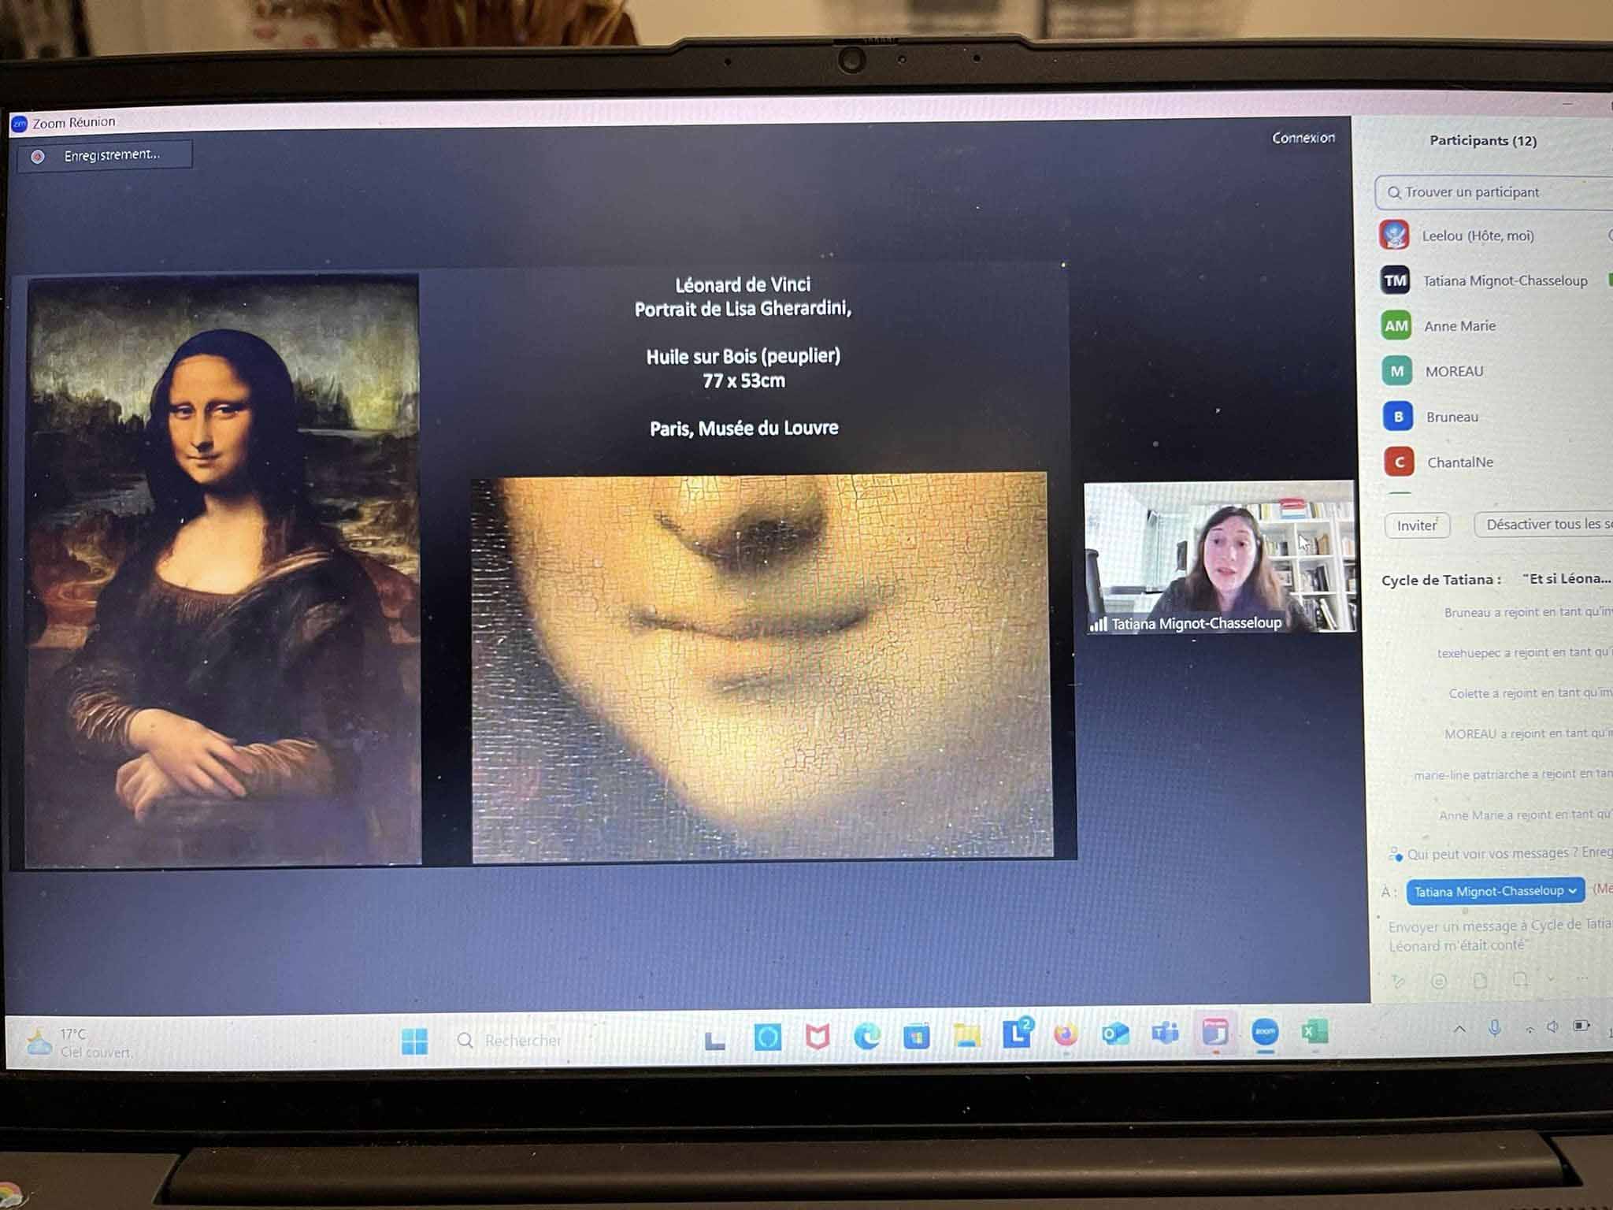
Task: Click the Connexion label at top
Action: (1303, 138)
